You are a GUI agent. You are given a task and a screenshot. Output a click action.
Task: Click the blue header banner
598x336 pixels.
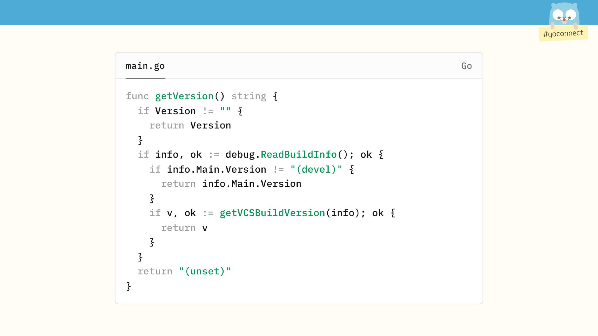coord(280,12)
